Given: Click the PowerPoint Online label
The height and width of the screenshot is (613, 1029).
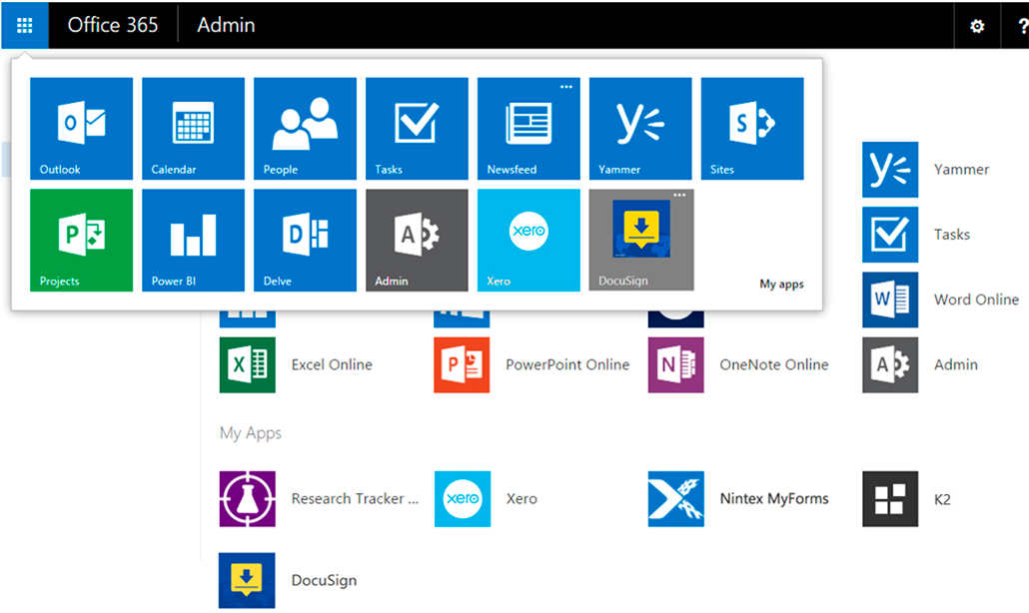Looking at the screenshot, I should pyautogui.click(x=567, y=364).
